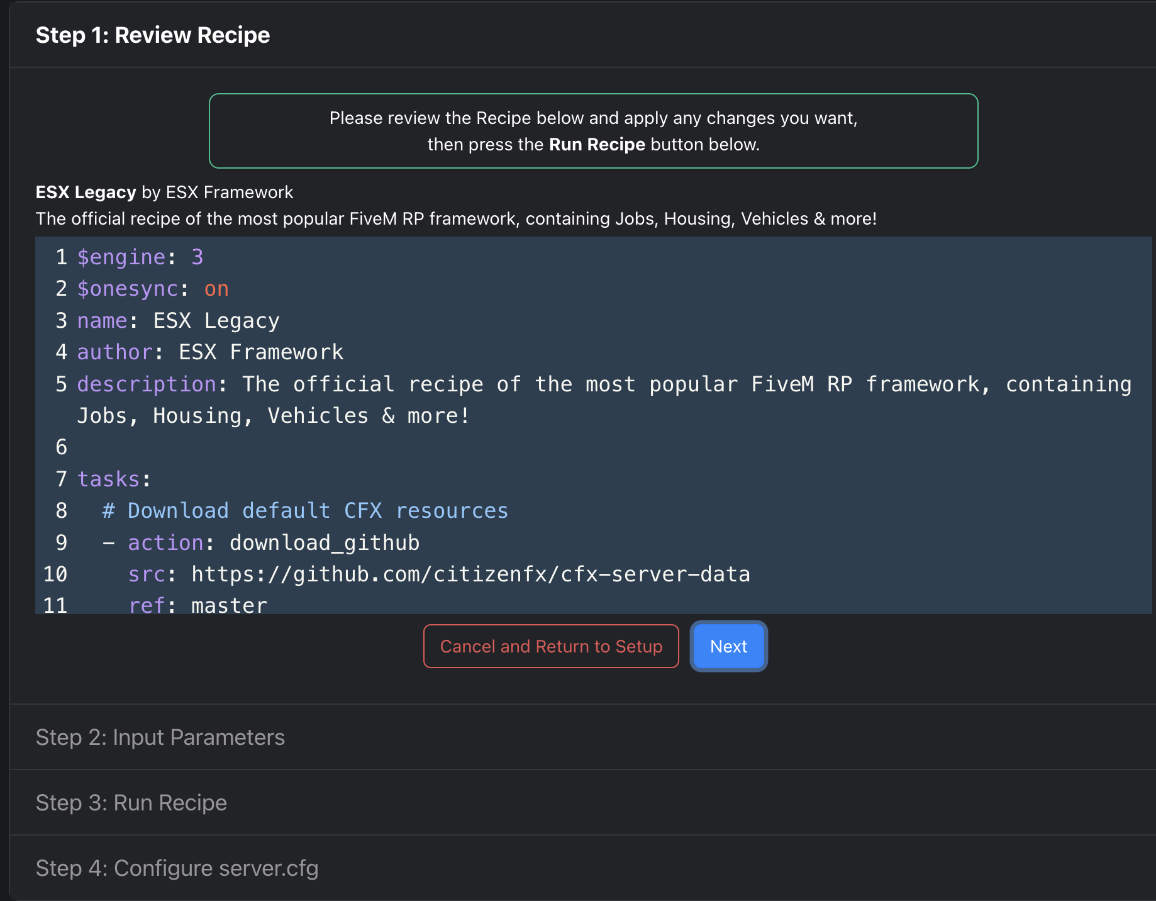
Task: Click the wrapped 'Jobs, Housing, Vehicles' line
Action: point(273,415)
